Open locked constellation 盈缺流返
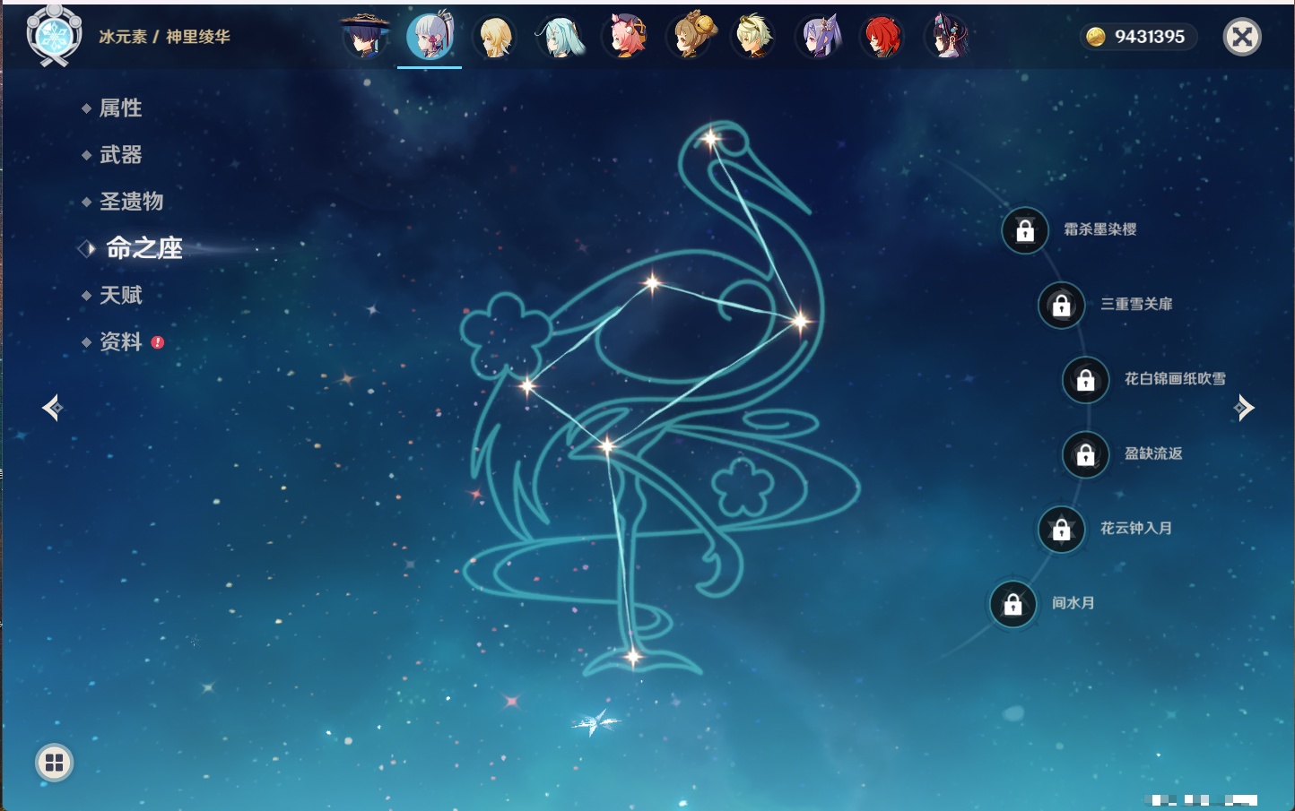The image size is (1295, 811). click(1086, 455)
